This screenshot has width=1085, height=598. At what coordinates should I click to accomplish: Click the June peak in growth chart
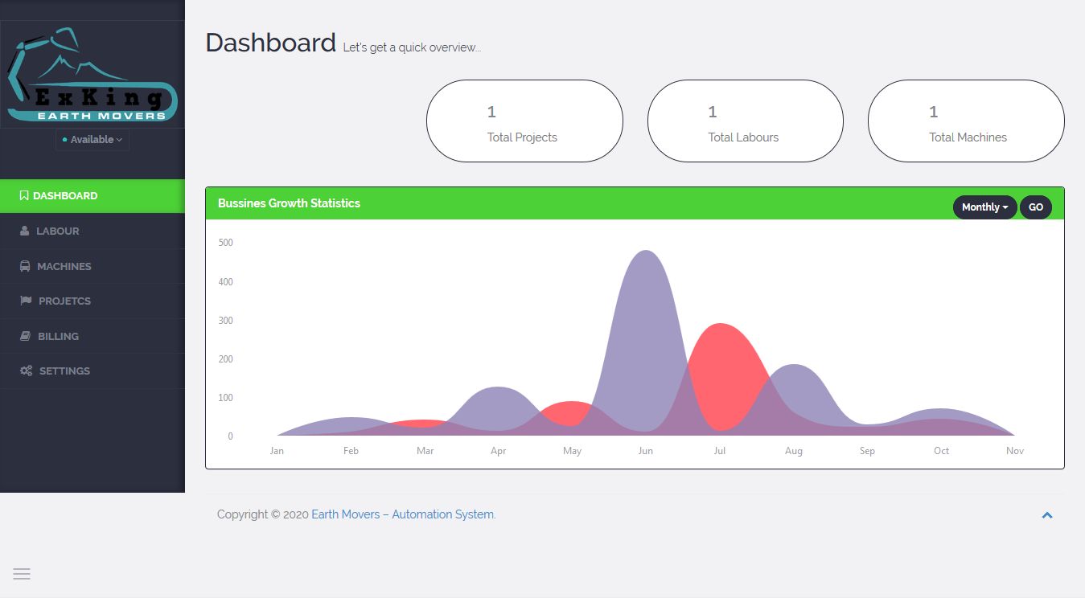point(646,257)
